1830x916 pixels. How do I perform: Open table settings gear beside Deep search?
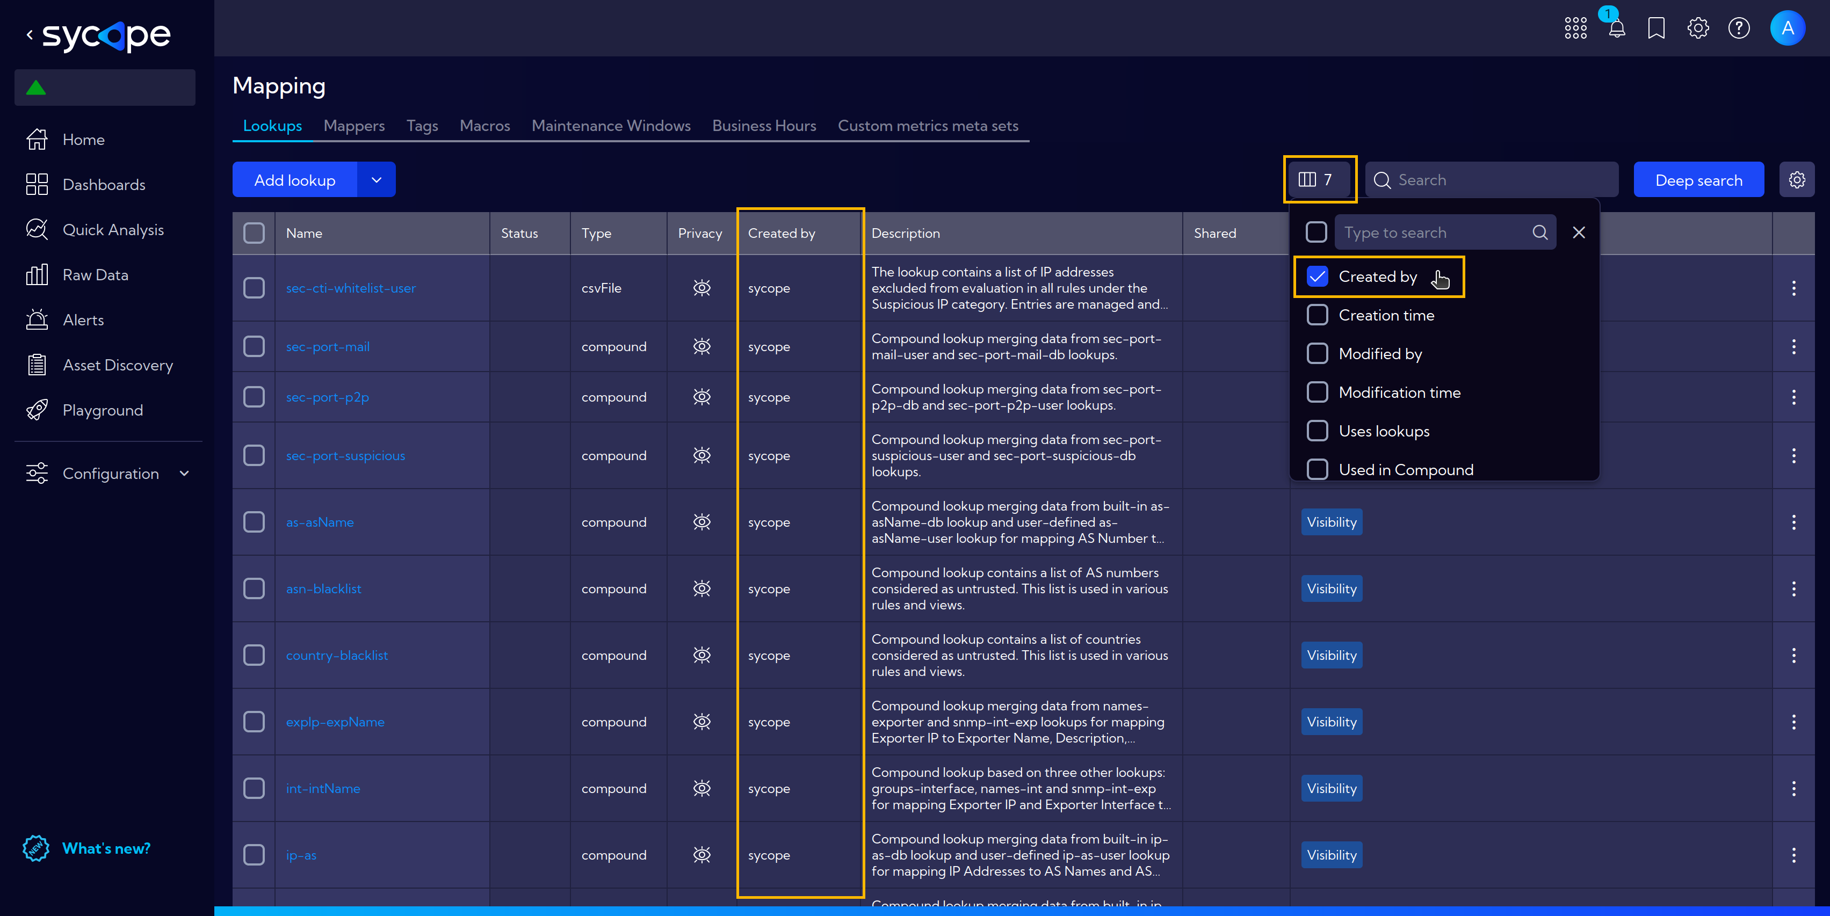pyautogui.click(x=1797, y=180)
